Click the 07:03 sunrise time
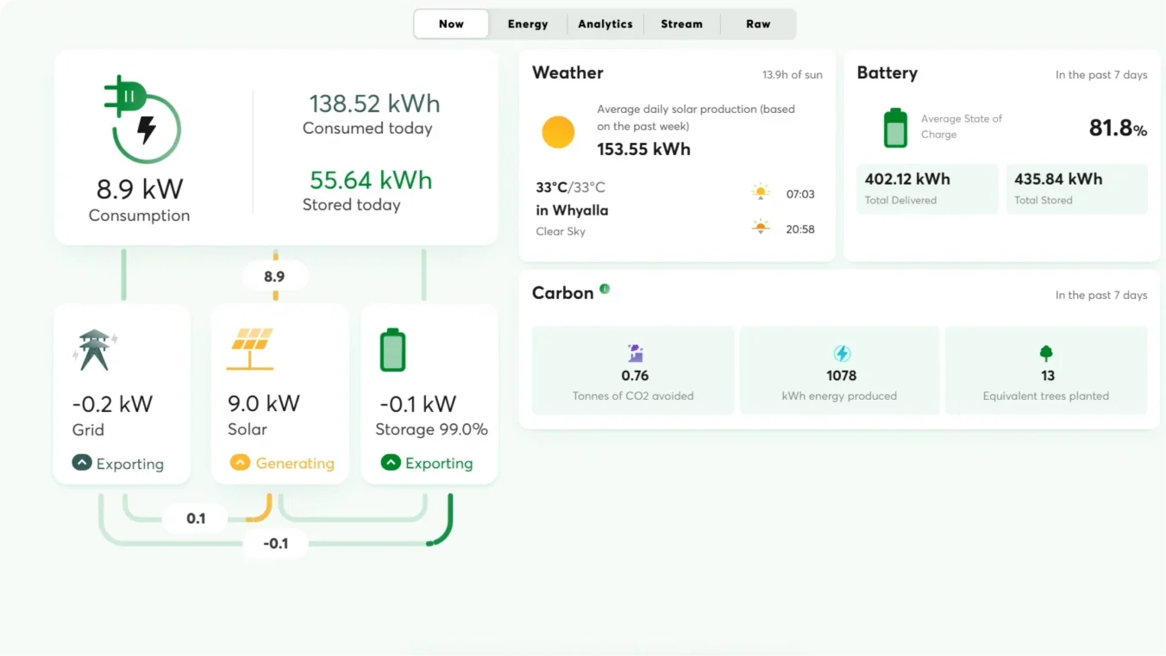The height and width of the screenshot is (656, 1166). point(800,194)
